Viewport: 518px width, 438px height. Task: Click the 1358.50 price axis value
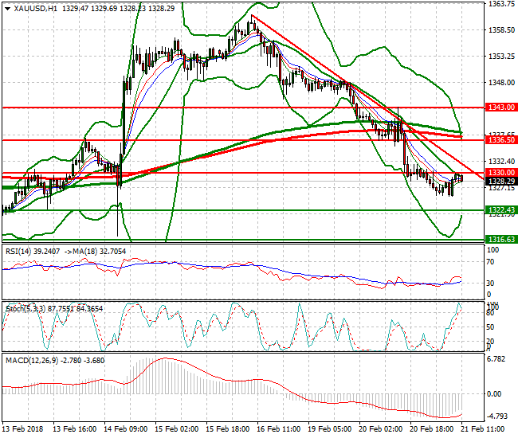(x=501, y=30)
